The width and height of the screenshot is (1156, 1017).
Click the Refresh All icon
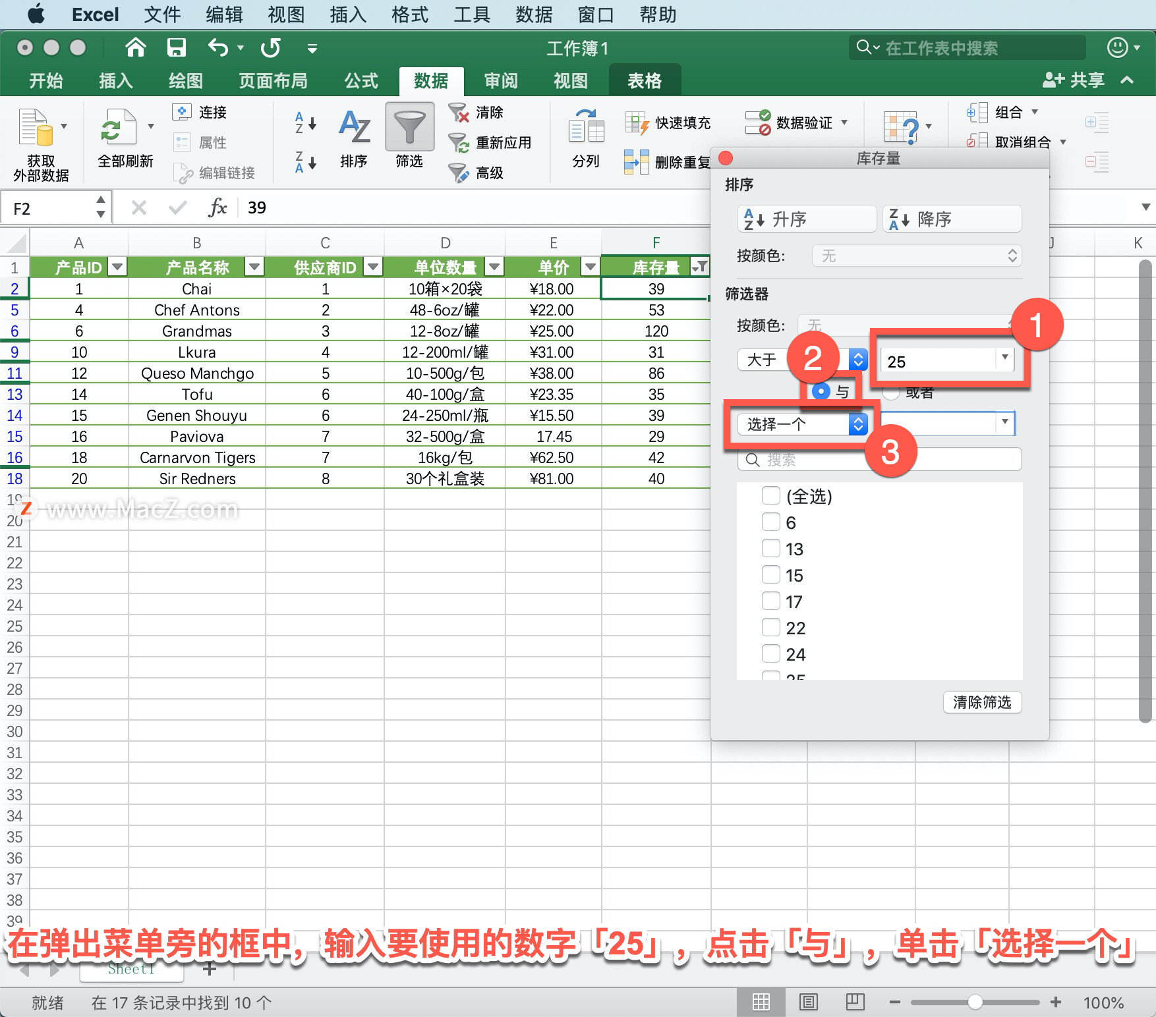pyautogui.click(x=118, y=126)
